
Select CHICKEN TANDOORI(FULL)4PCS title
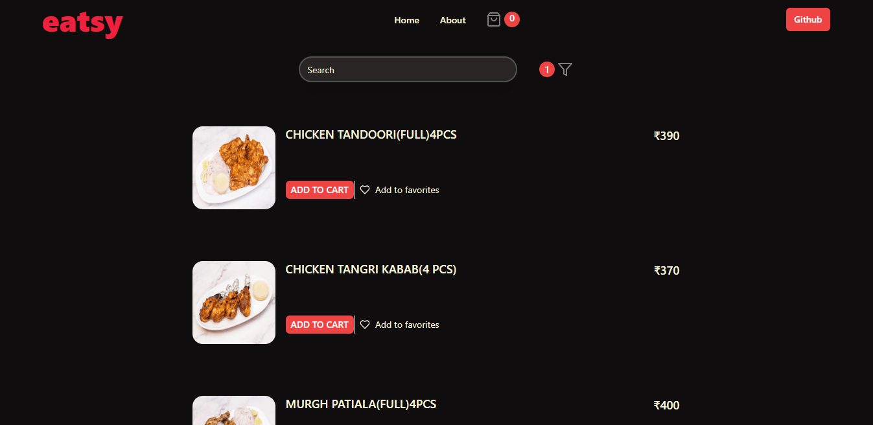click(371, 135)
